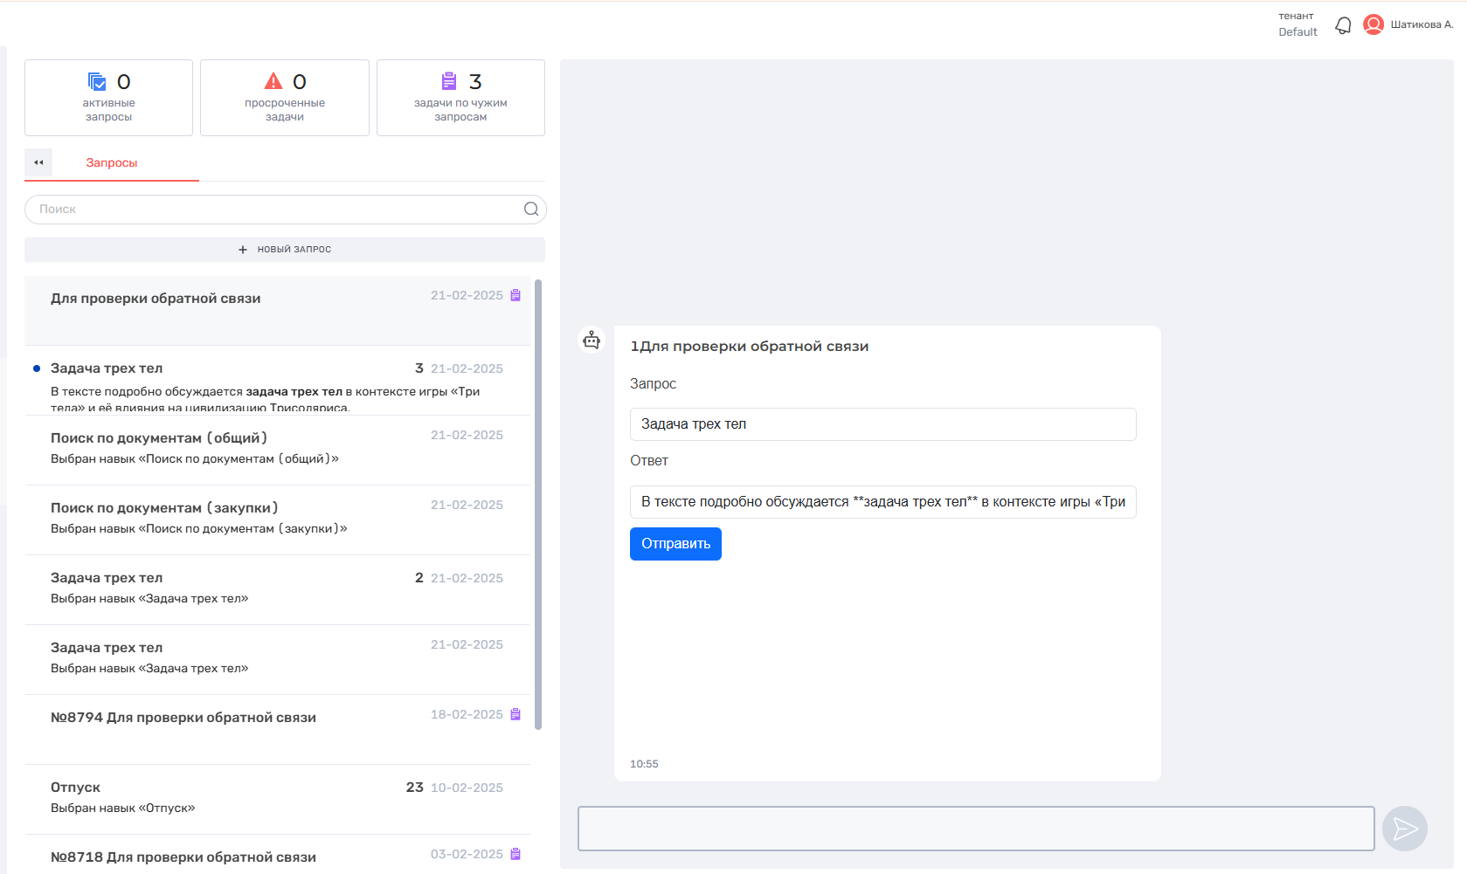Click the chat bot avatar icon

[x=592, y=340]
